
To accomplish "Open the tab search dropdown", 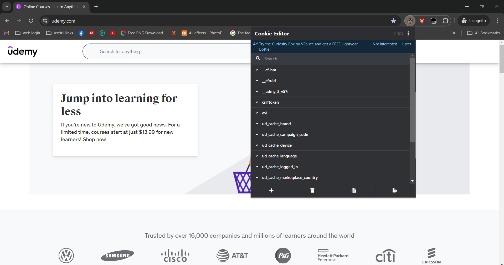I will [x=7, y=7].
